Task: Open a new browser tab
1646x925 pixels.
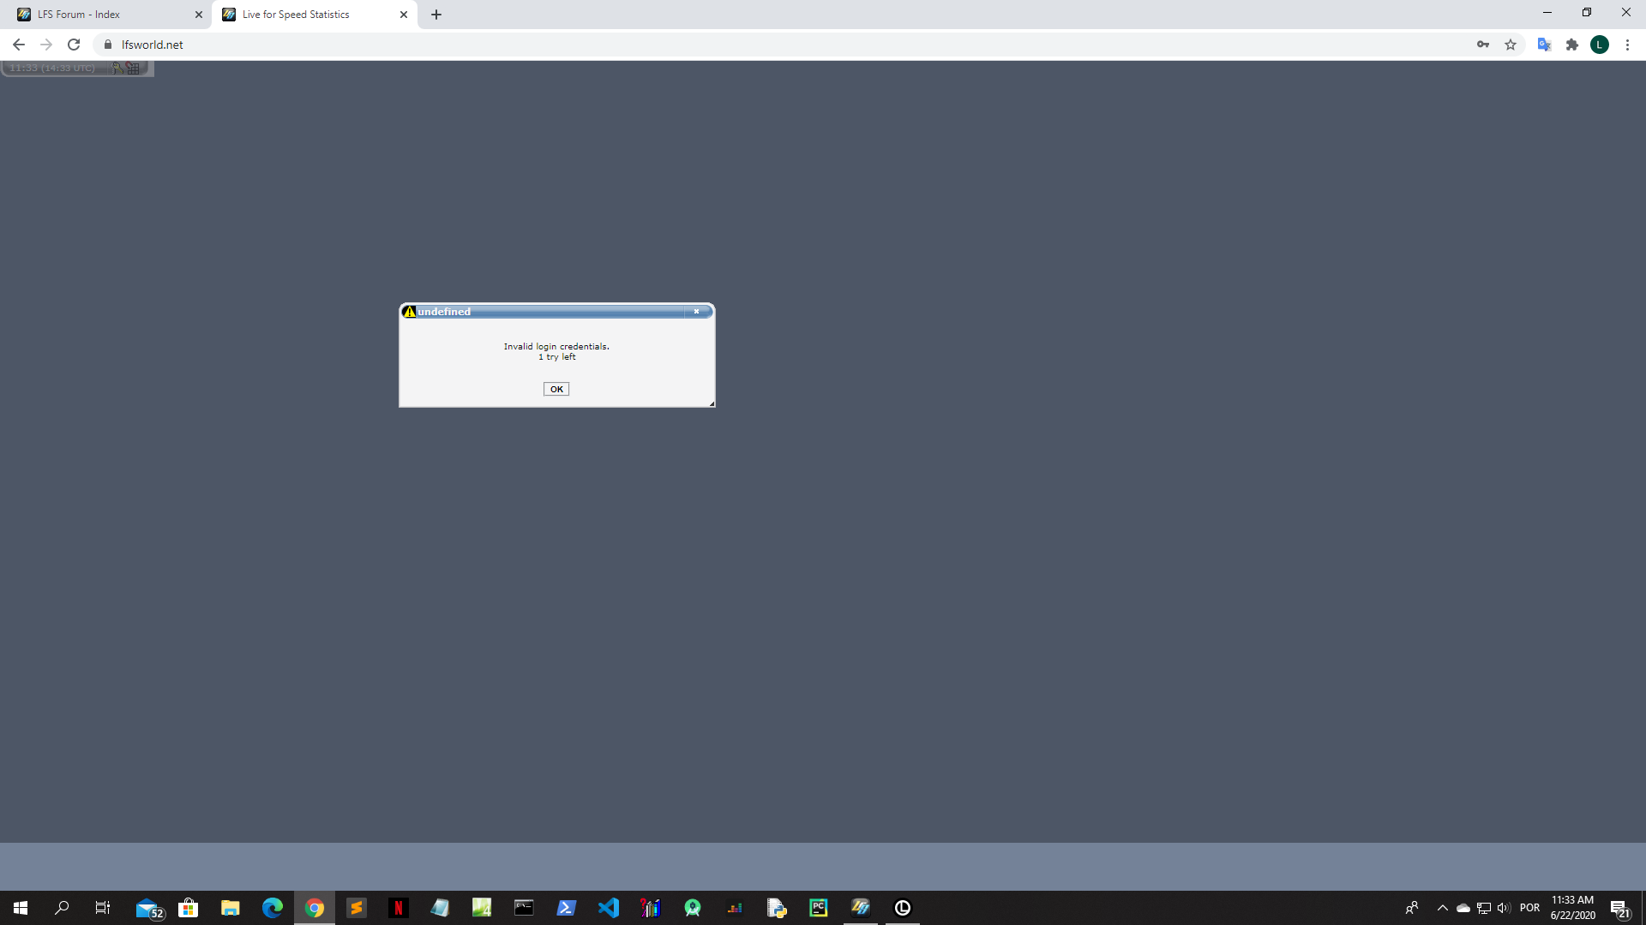Action: (x=436, y=15)
